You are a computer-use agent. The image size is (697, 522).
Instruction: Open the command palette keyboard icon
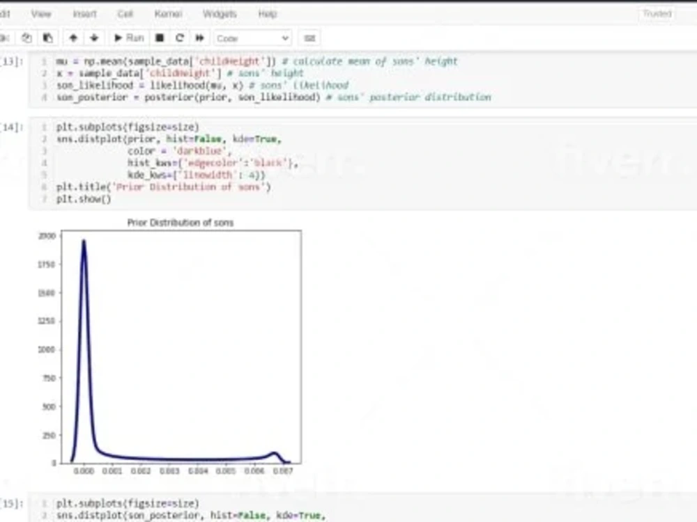pyautogui.click(x=309, y=38)
